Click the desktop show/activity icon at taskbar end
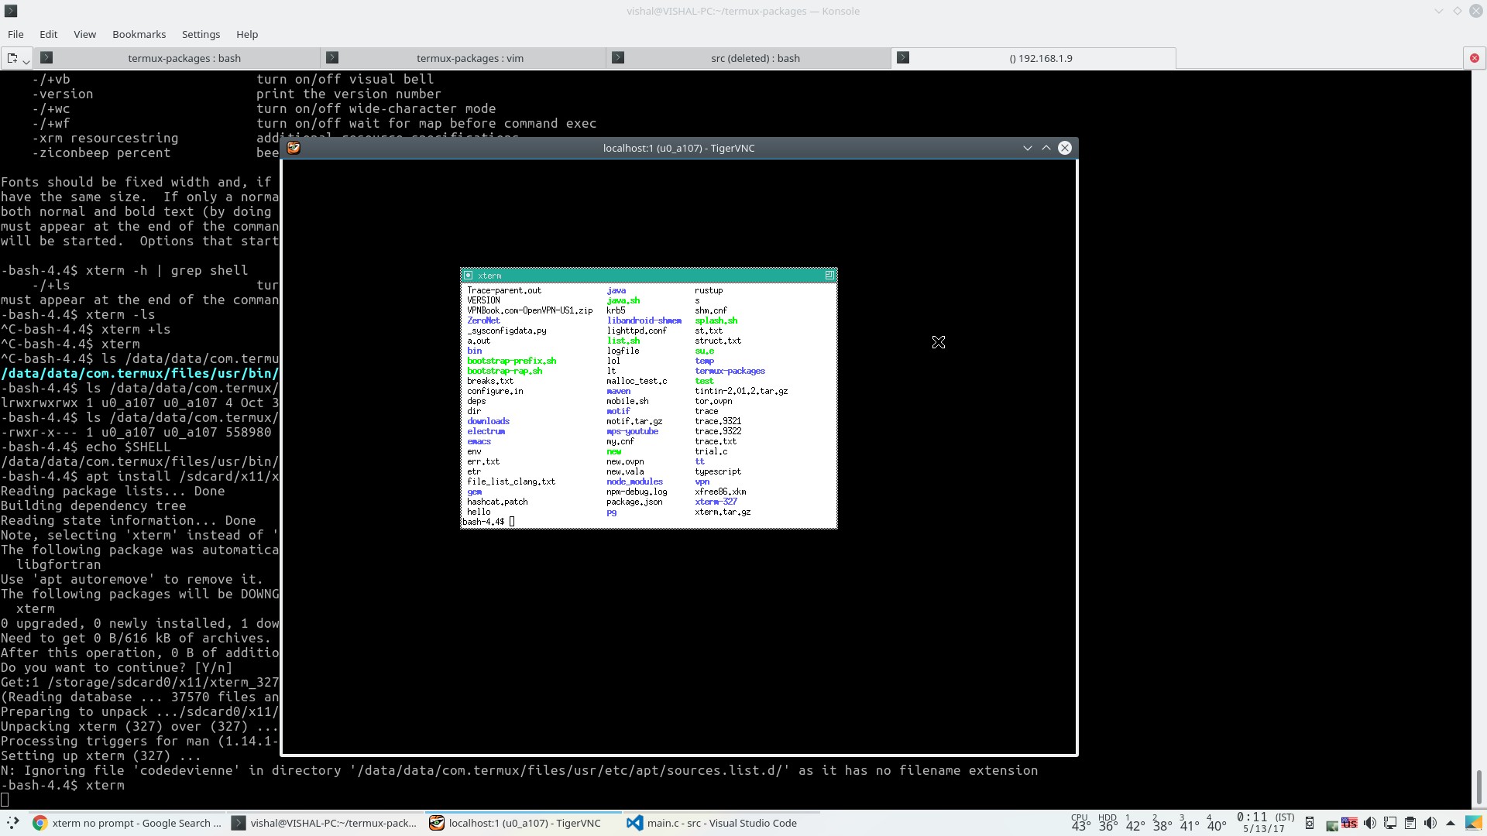 pyautogui.click(x=1474, y=823)
